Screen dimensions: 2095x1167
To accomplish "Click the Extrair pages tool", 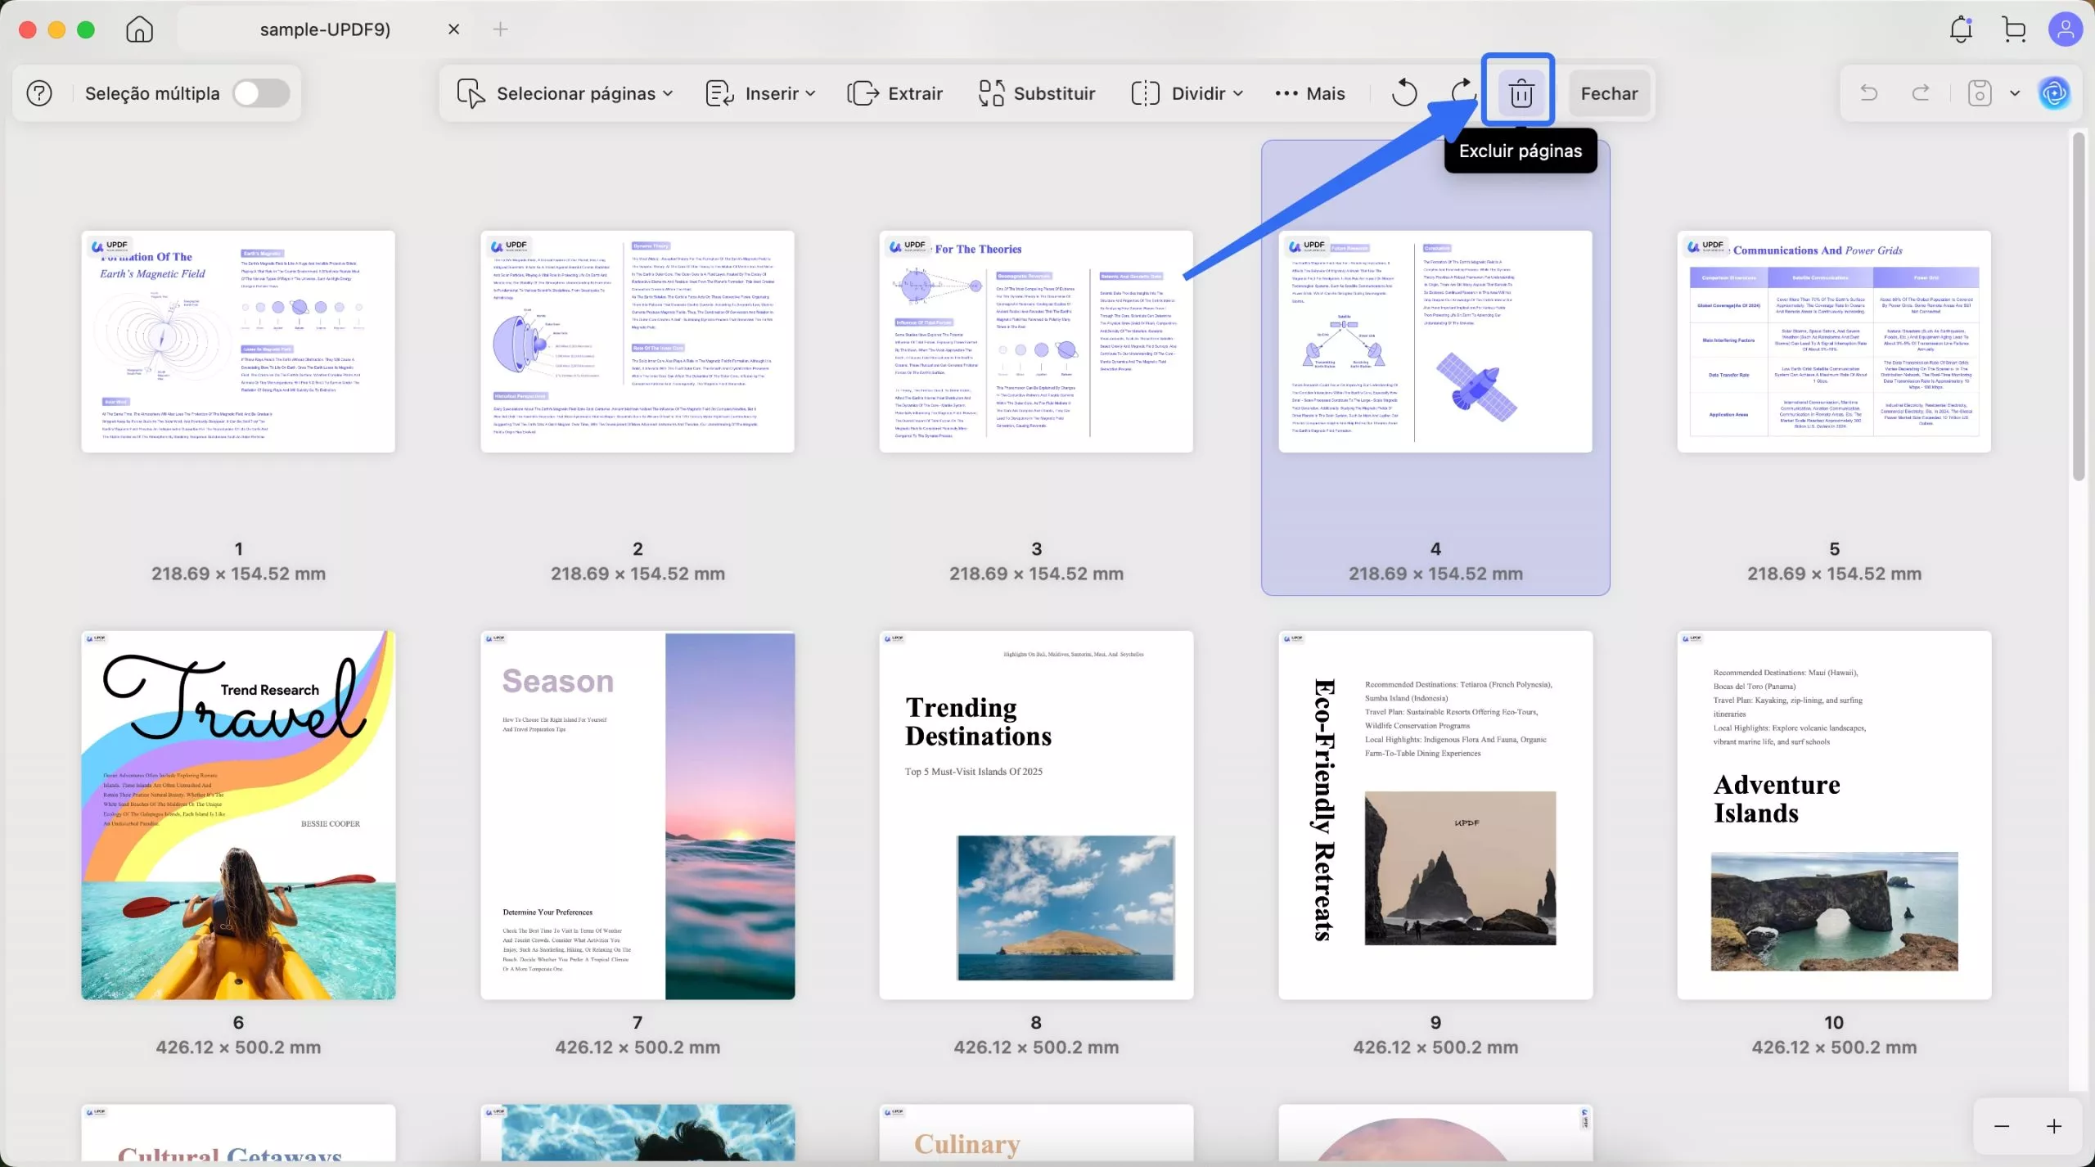I will tap(895, 93).
